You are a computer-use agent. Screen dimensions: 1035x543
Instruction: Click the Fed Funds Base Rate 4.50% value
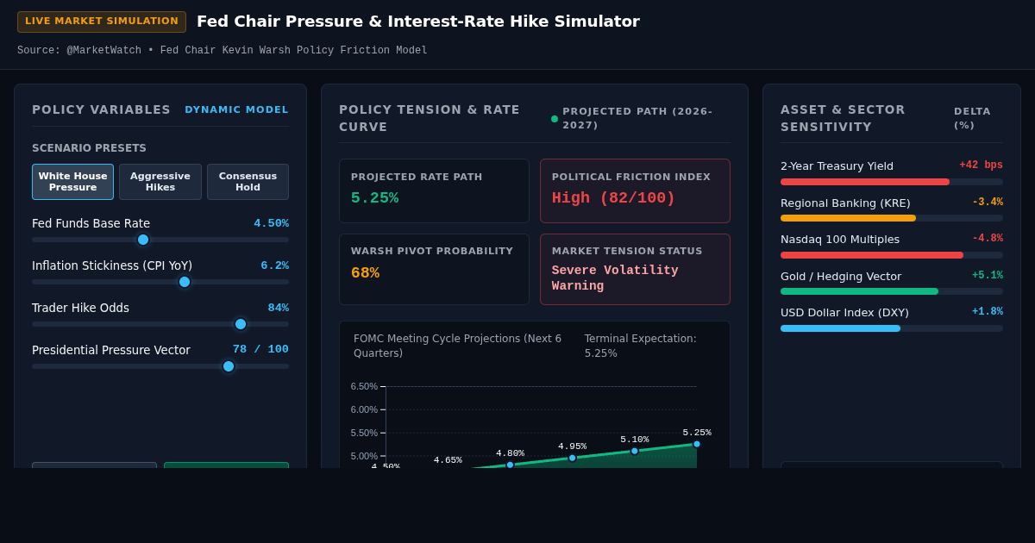tap(271, 223)
